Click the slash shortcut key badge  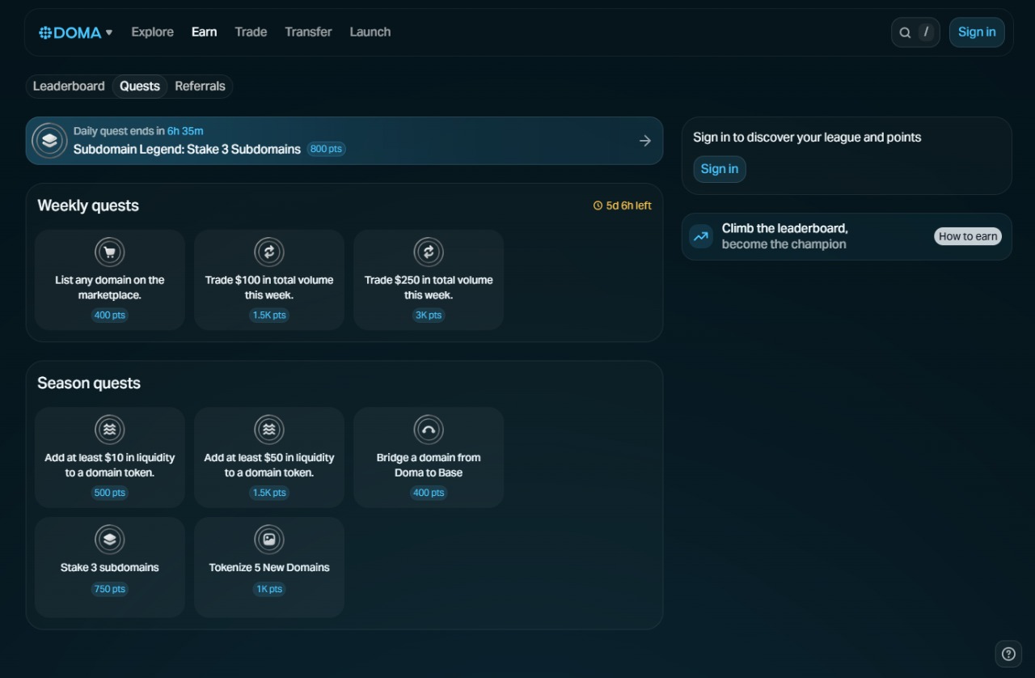[927, 32]
